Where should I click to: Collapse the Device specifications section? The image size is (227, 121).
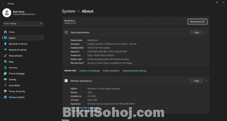coord(206,32)
